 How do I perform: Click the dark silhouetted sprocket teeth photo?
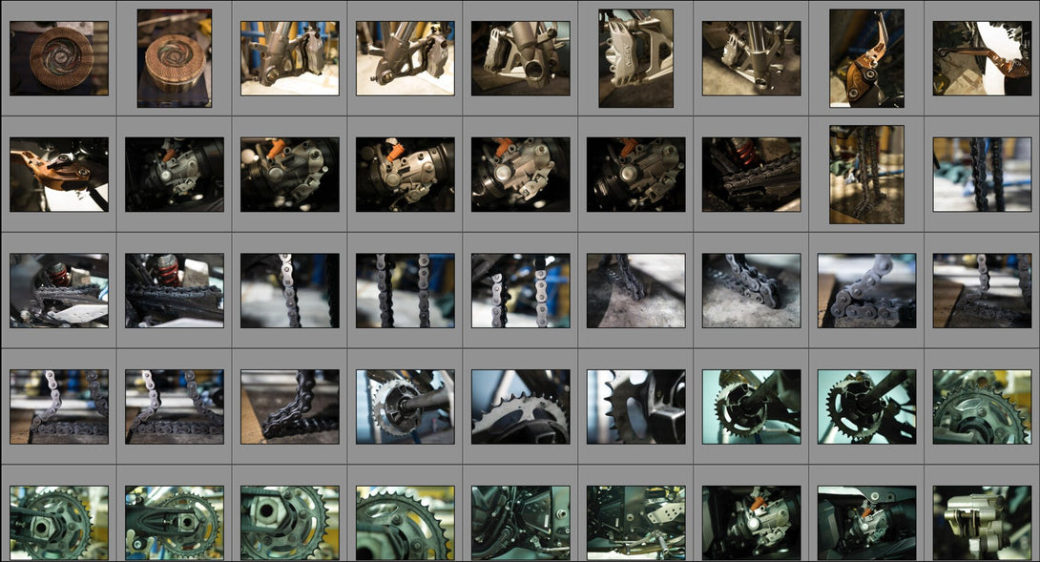click(x=635, y=406)
